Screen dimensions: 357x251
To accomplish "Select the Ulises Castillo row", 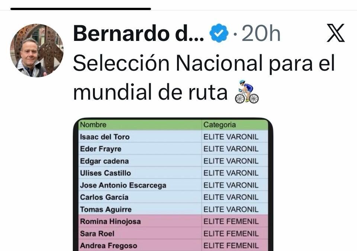I will click(x=173, y=173).
